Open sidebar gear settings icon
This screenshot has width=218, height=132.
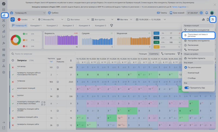pyautogui.click(x=4, y=72)
